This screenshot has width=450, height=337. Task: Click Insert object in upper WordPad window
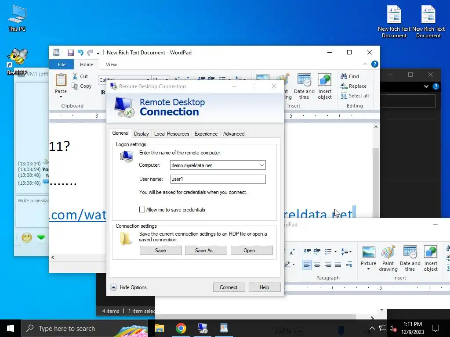tap(325, 86)
